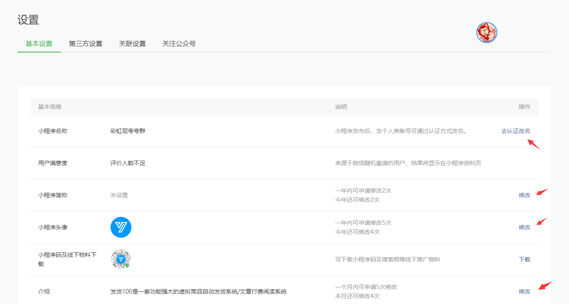Click the 说明 column header

(341, 107)
